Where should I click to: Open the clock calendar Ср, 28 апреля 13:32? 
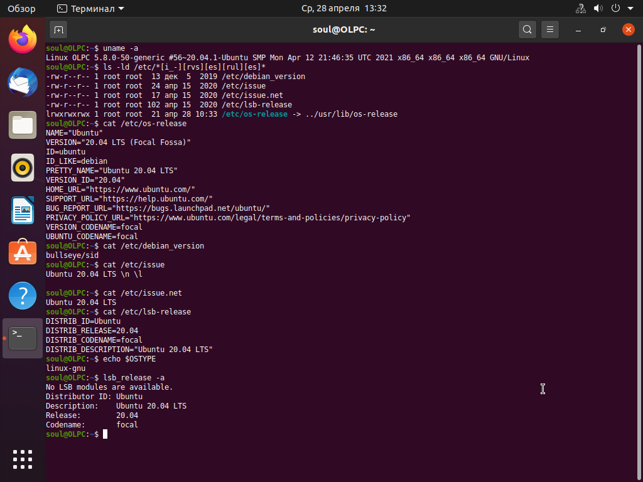[x=344, y=8]
